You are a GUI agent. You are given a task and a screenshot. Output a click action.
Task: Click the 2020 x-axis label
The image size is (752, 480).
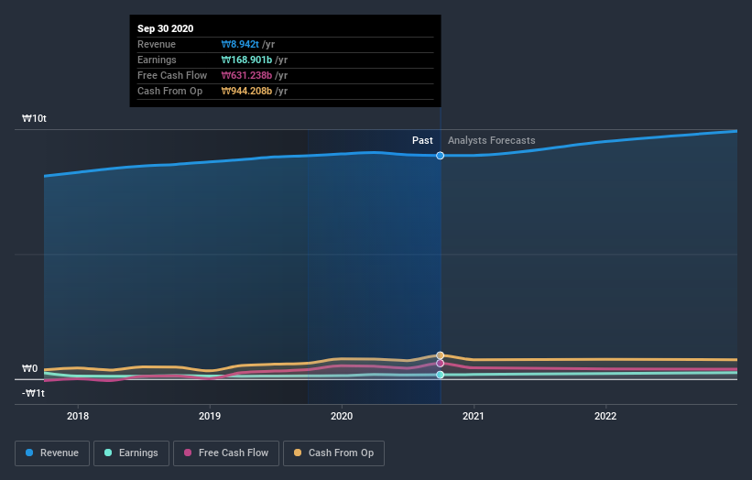click(x=342, y=416)
